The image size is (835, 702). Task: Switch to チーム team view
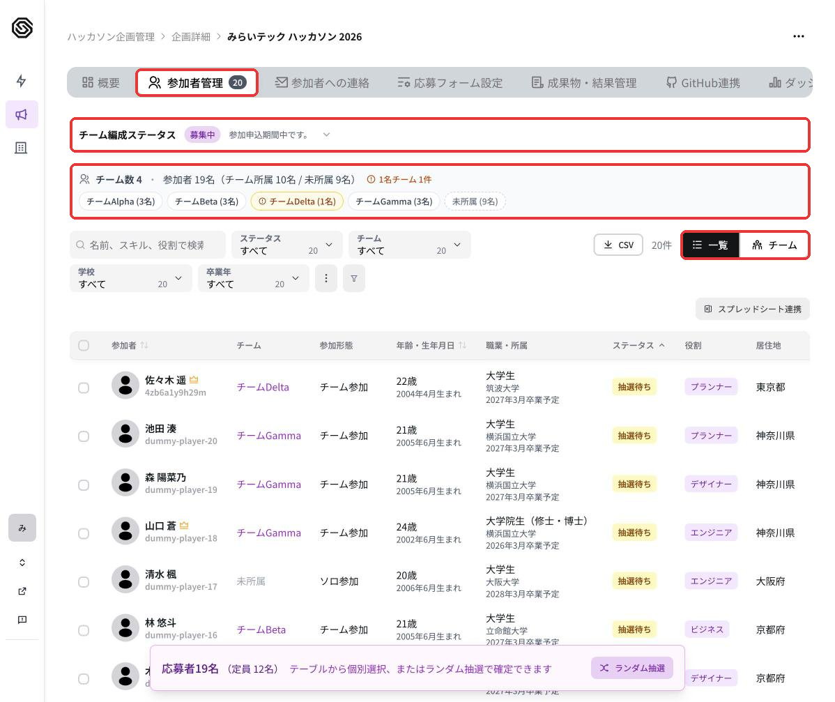774,245
